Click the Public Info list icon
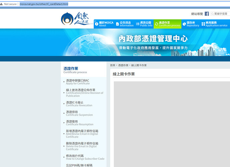 (x=138, y=24)
